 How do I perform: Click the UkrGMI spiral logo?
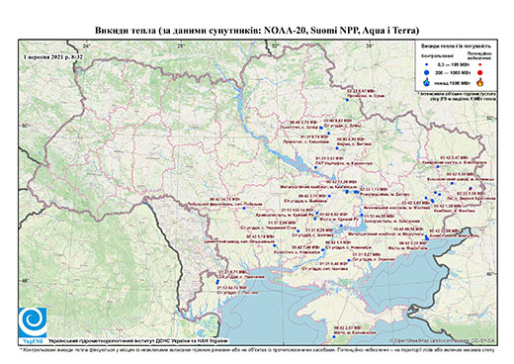click(x=33, y=322)
